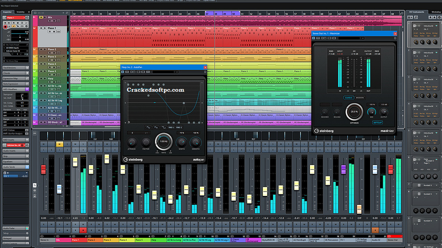Mute the Mix track in track list
The width and height of the screenshot is (442, 248).
coord(41,17)
